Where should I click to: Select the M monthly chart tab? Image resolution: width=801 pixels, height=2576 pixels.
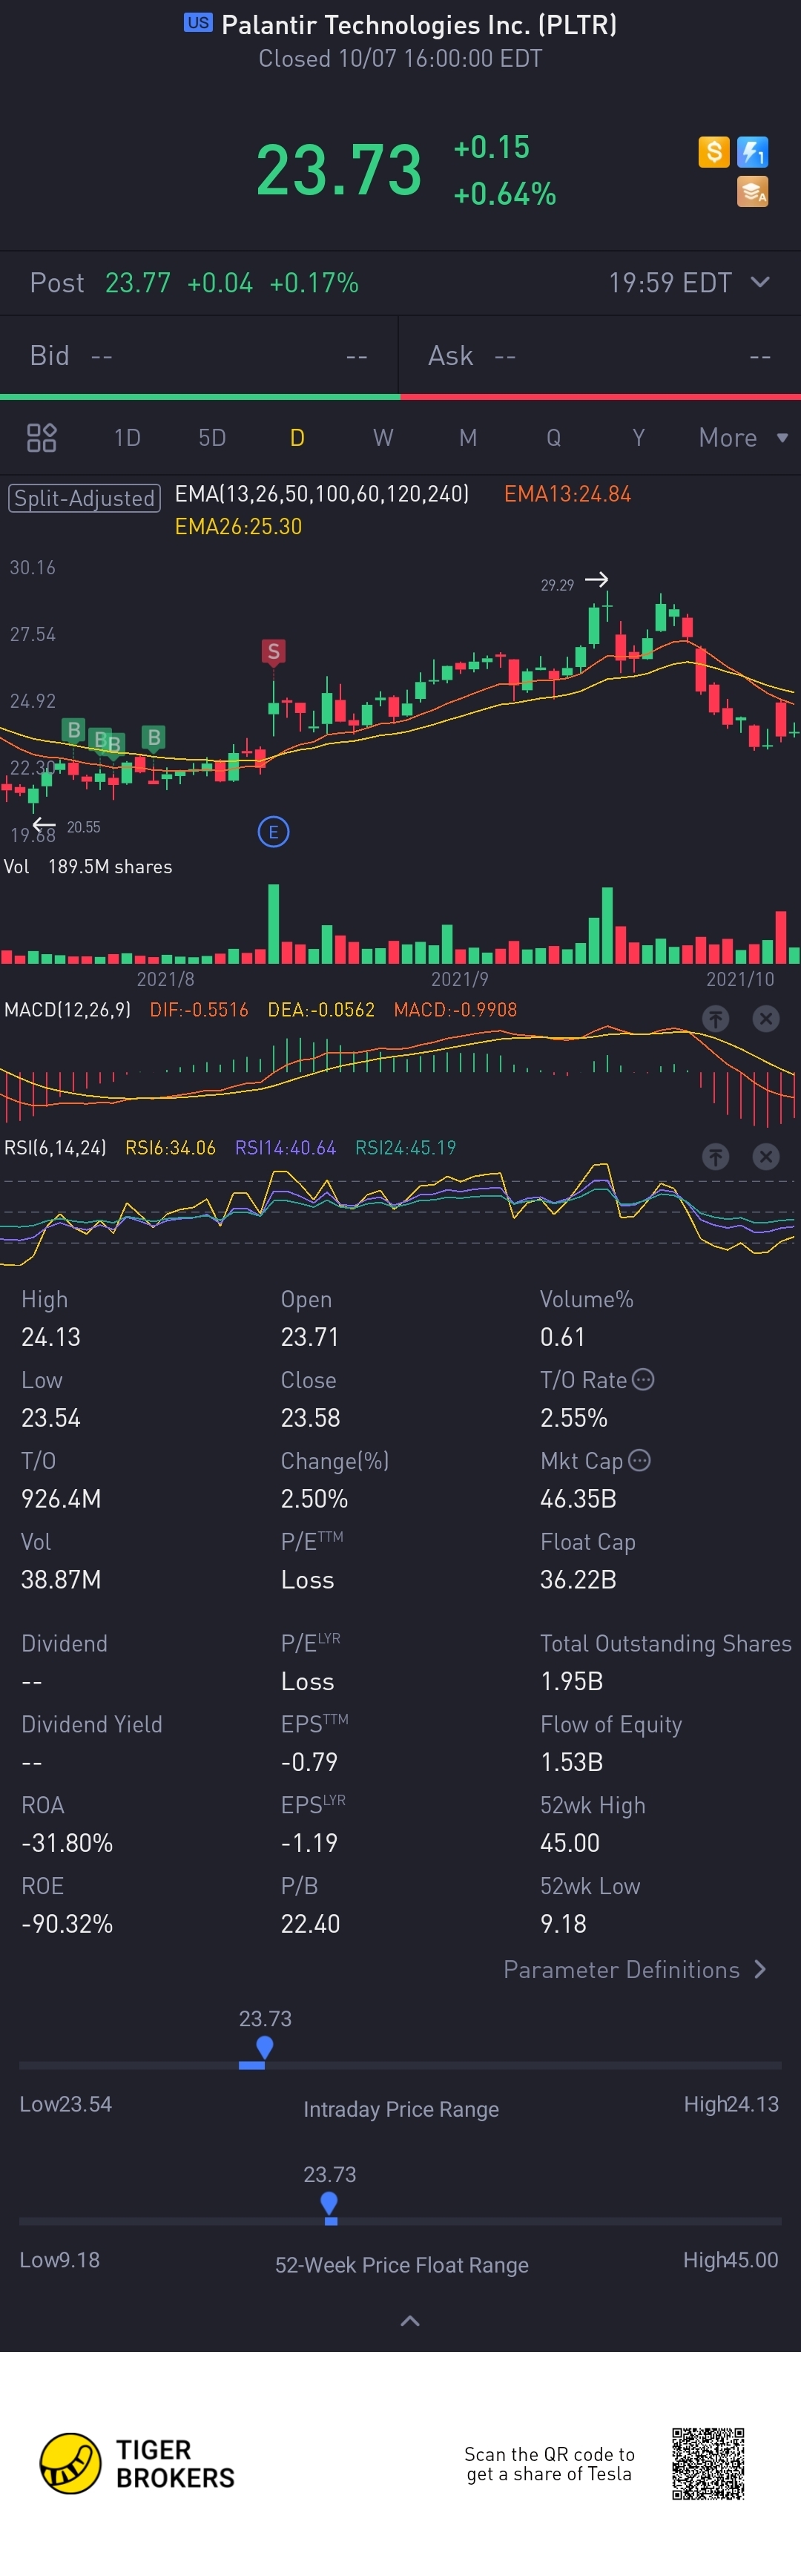click(468, 437)
